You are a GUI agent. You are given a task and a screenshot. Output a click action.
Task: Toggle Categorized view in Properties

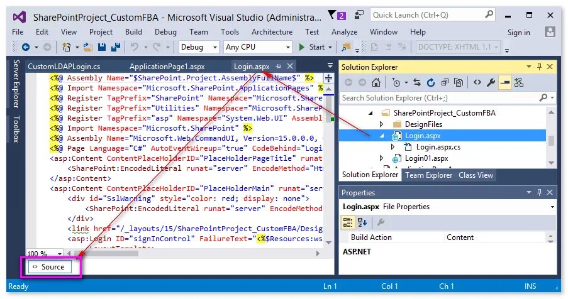(348, 222)
